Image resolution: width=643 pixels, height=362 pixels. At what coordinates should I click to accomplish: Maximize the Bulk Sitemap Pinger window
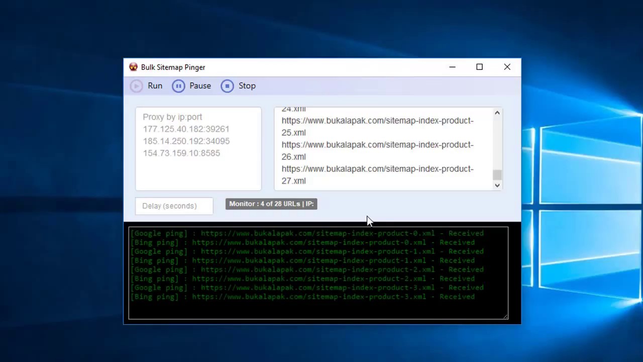[479, 67]
